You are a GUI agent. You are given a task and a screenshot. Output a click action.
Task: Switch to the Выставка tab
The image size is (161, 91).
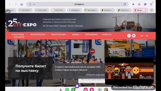(x=91, y=10)
